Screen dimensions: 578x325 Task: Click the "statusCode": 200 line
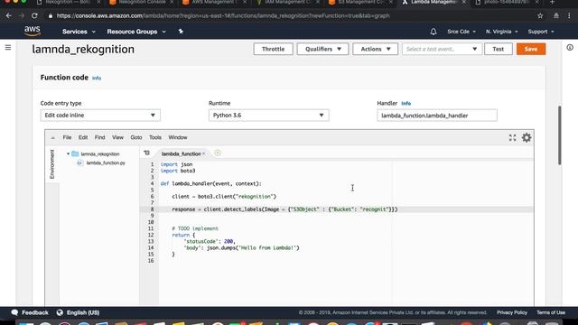(x=210, y=241)
